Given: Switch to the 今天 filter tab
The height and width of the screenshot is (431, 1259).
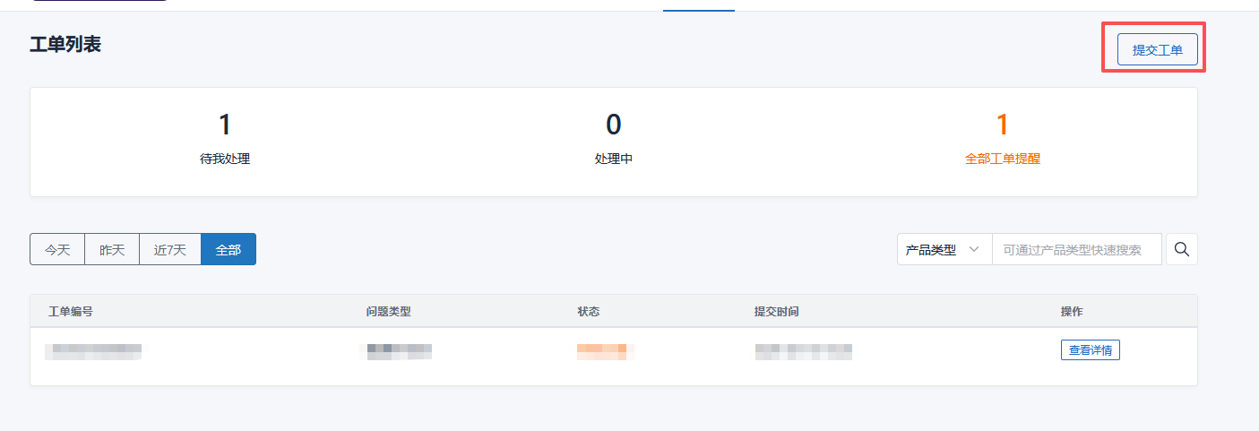Looking at the screenshot, I should pos(57,250).
